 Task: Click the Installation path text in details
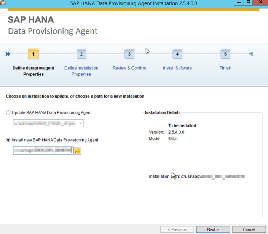[197, 176]
